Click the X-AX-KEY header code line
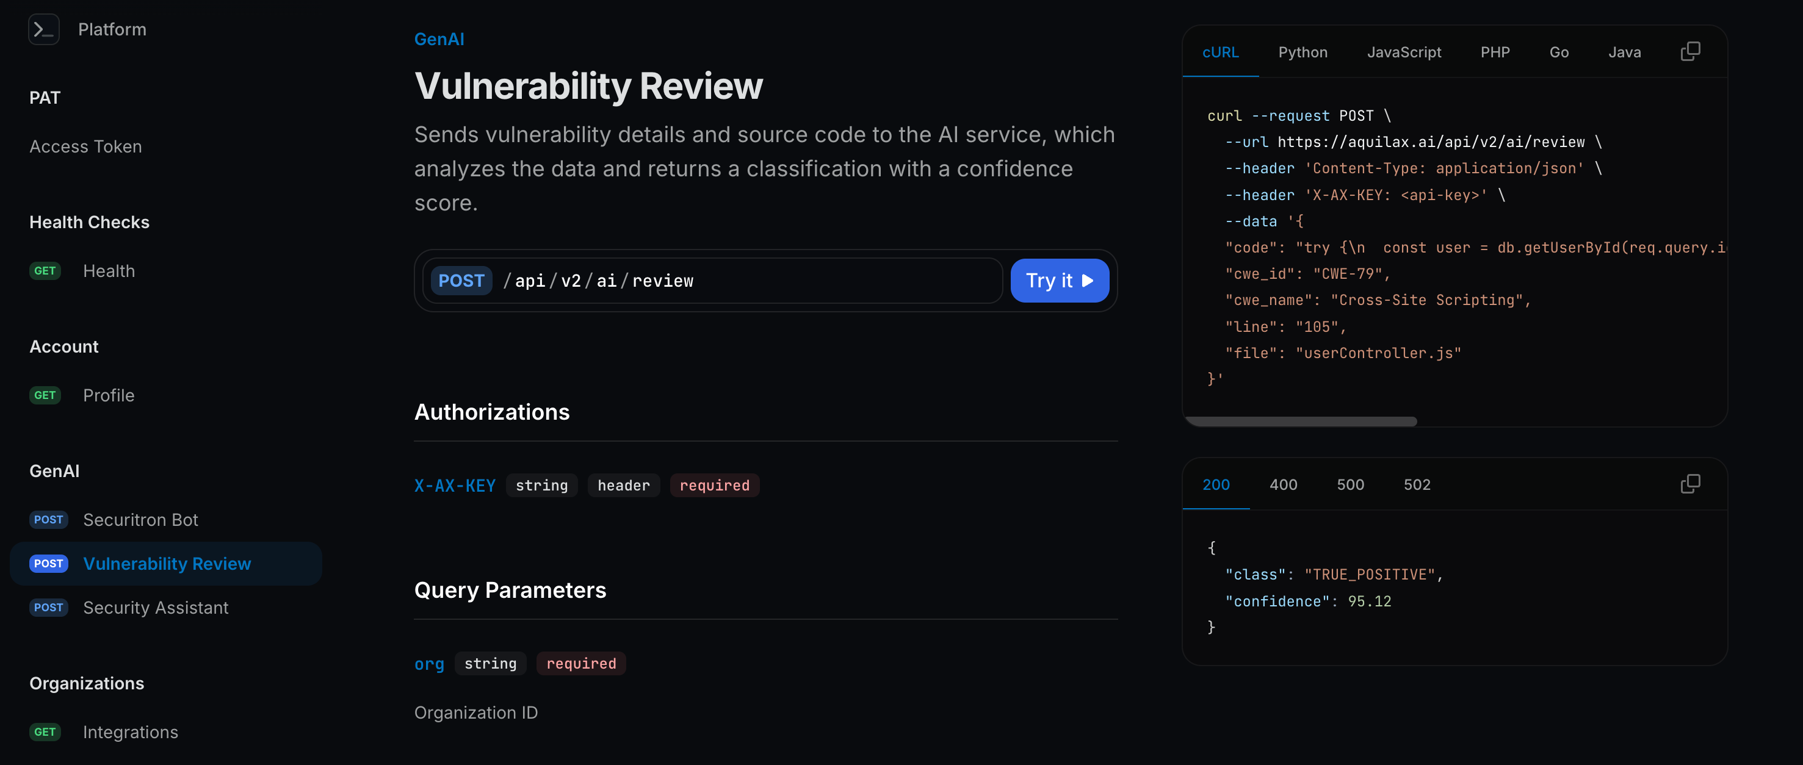Viewport: 1803px width, 765px height. pyautogui.click(x=1365, y=195)
